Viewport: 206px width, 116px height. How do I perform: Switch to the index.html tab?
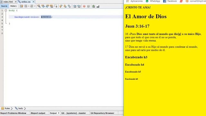8,2
